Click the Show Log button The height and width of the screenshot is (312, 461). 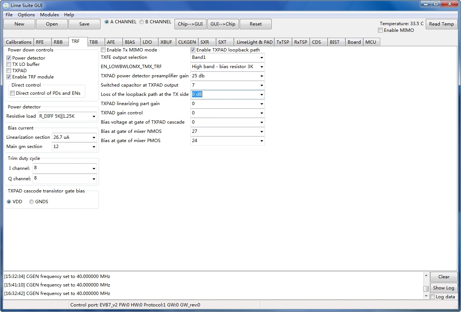tap(444, 288)
